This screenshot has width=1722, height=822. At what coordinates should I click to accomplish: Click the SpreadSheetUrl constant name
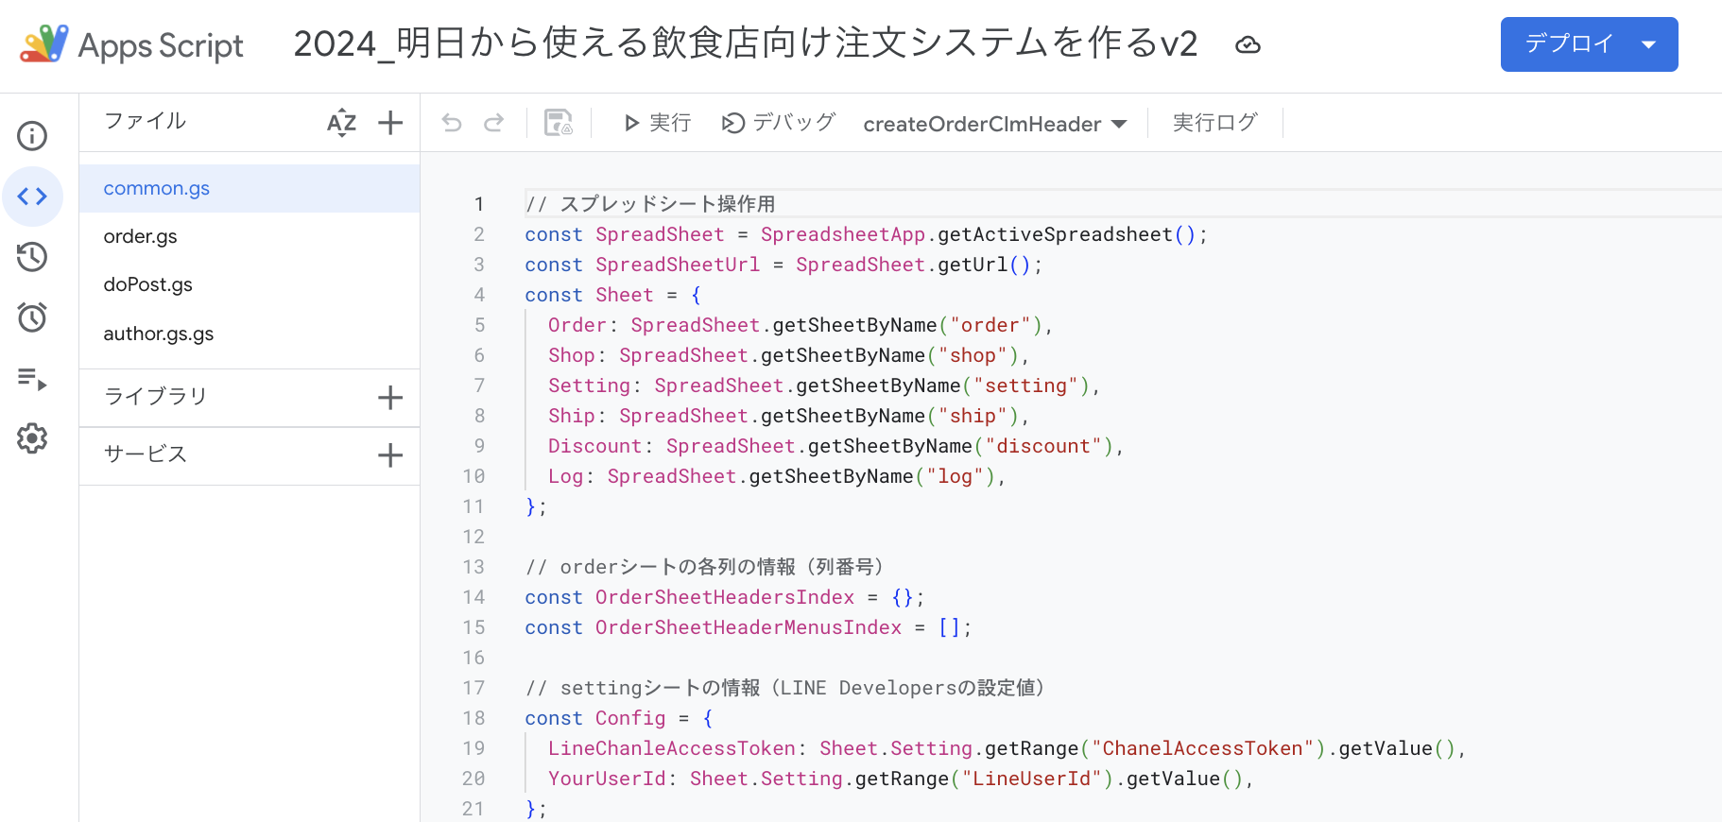(x=678, y=265)
